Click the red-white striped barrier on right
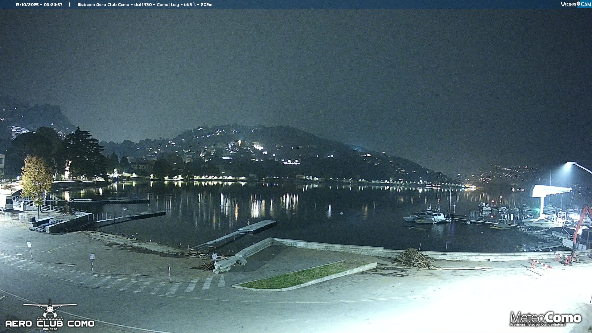 540,264
